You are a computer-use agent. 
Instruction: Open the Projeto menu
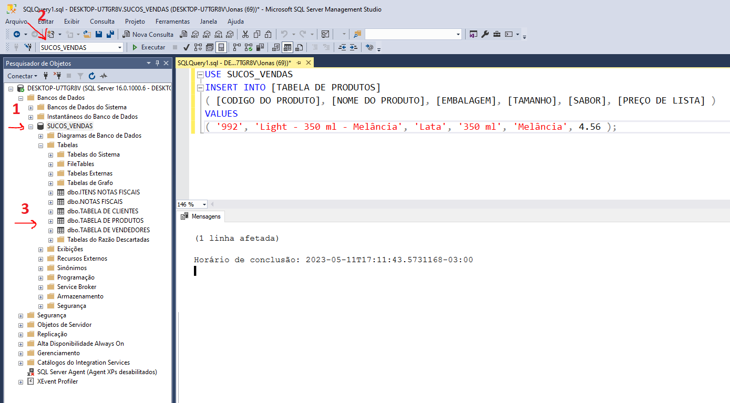click(135, 22)
